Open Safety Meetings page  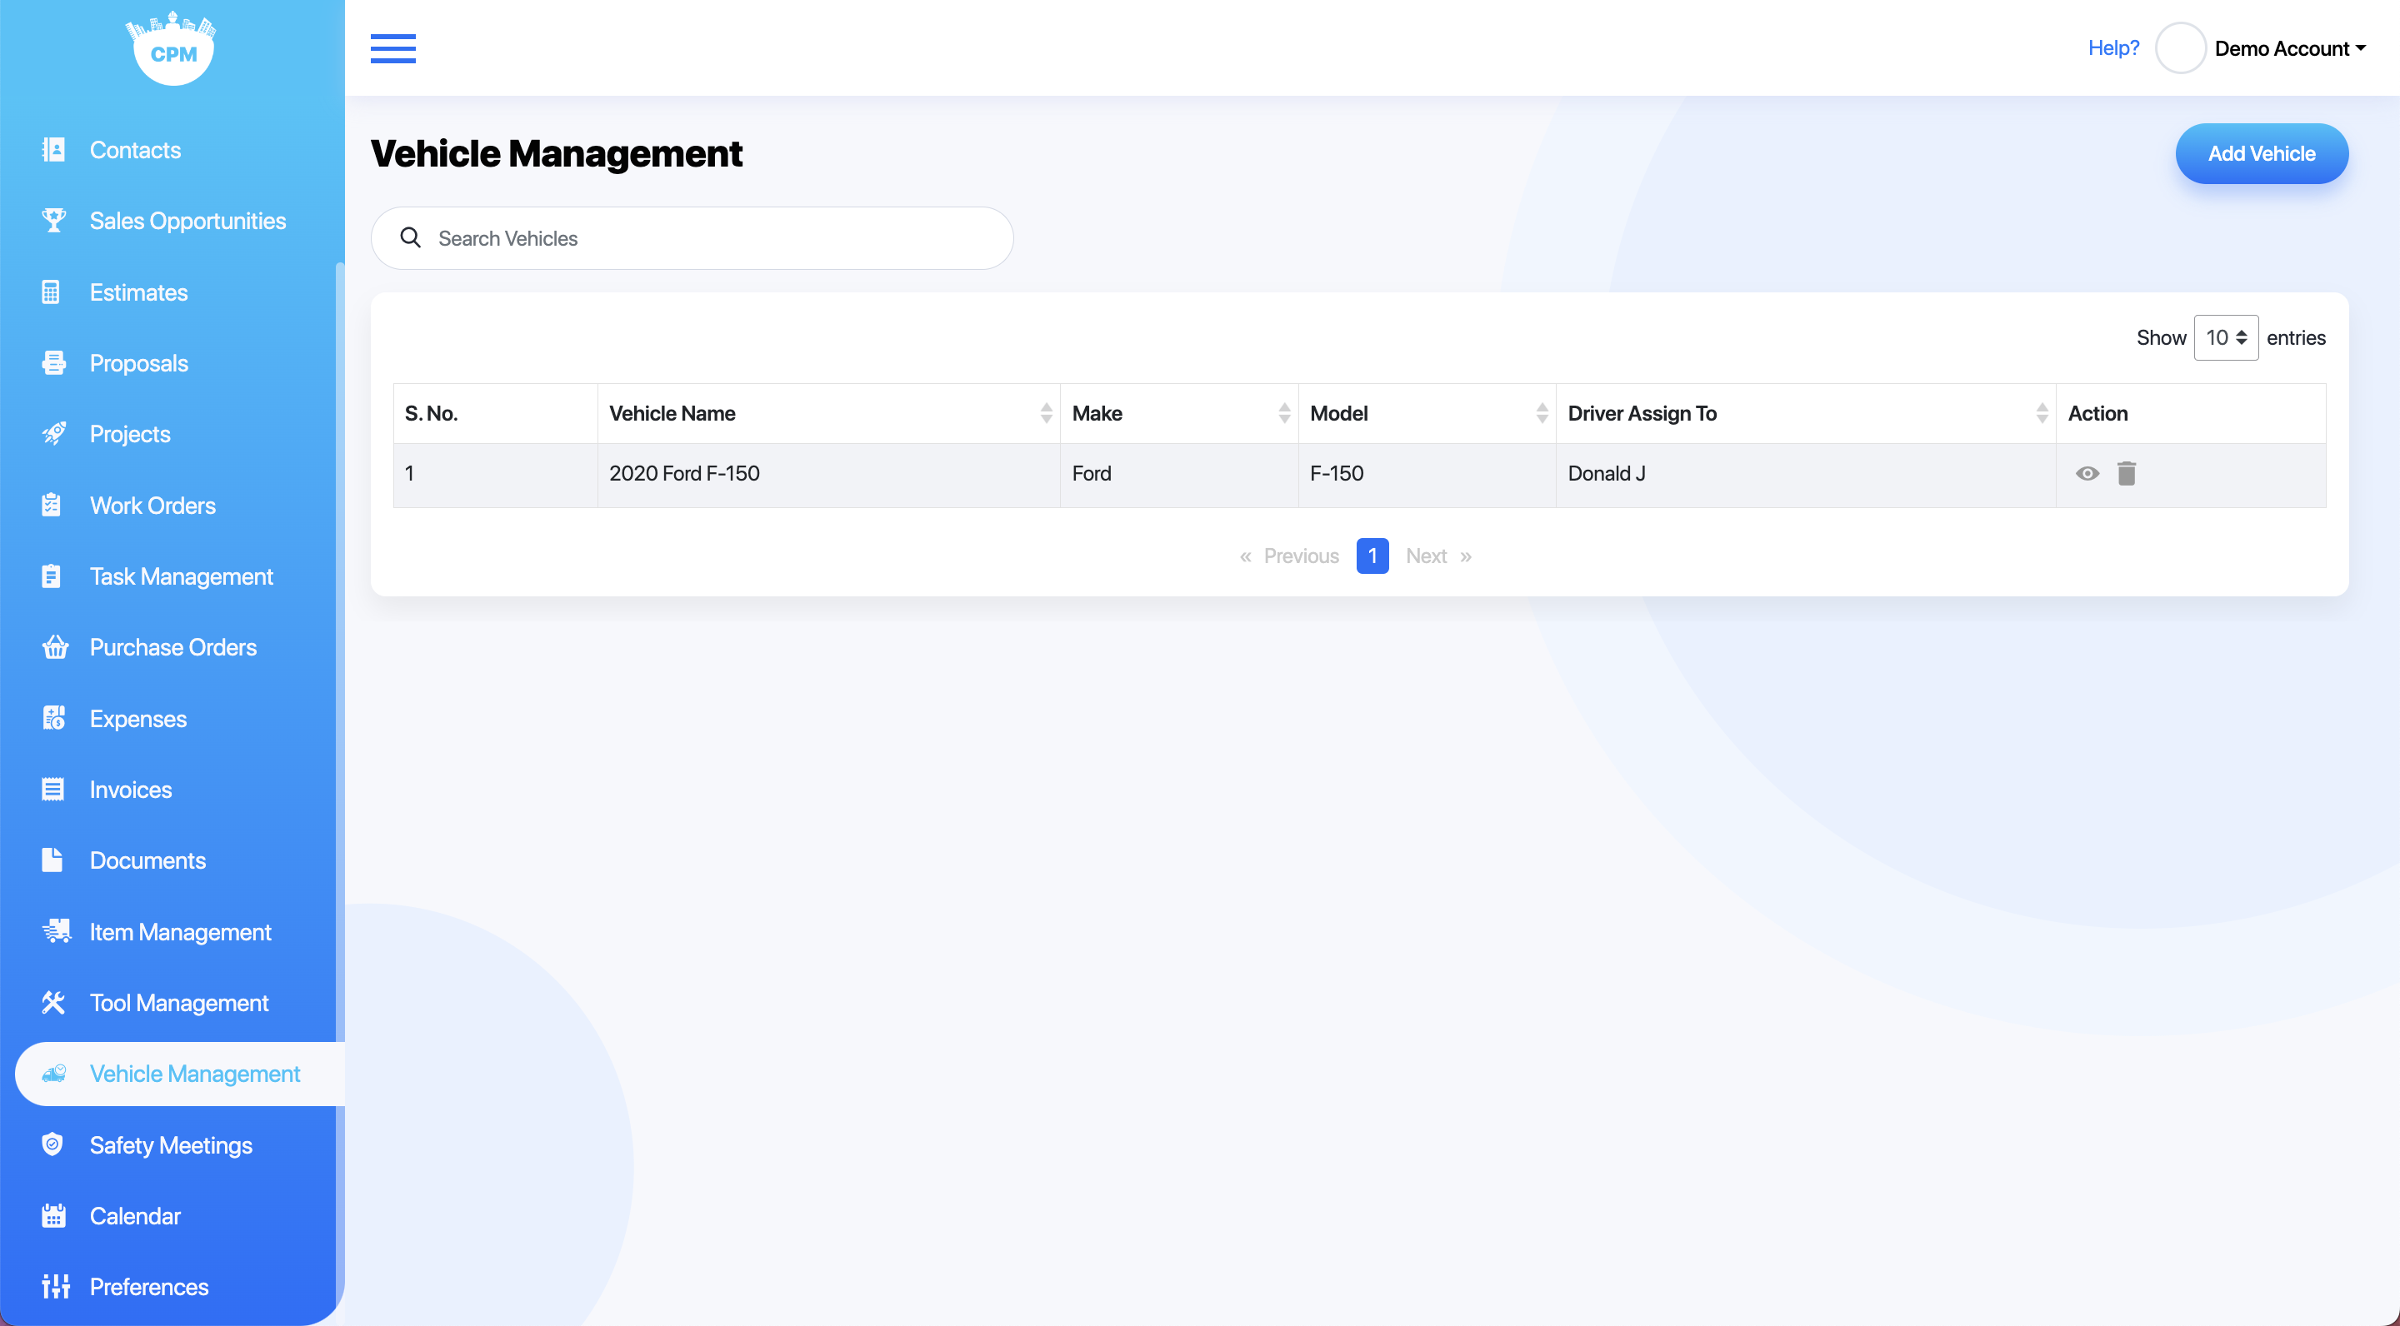pos(171,1144)
